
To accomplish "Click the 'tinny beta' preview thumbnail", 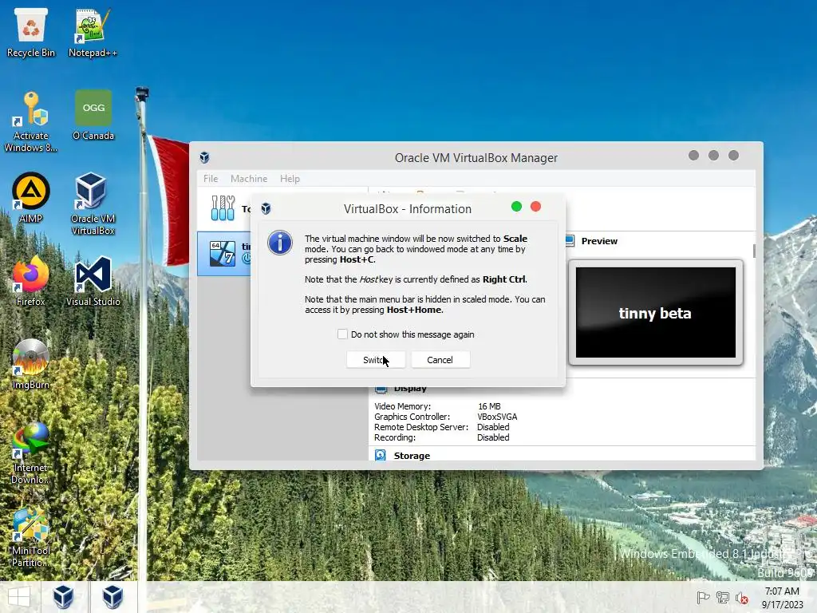I will (x=656, y=312).
